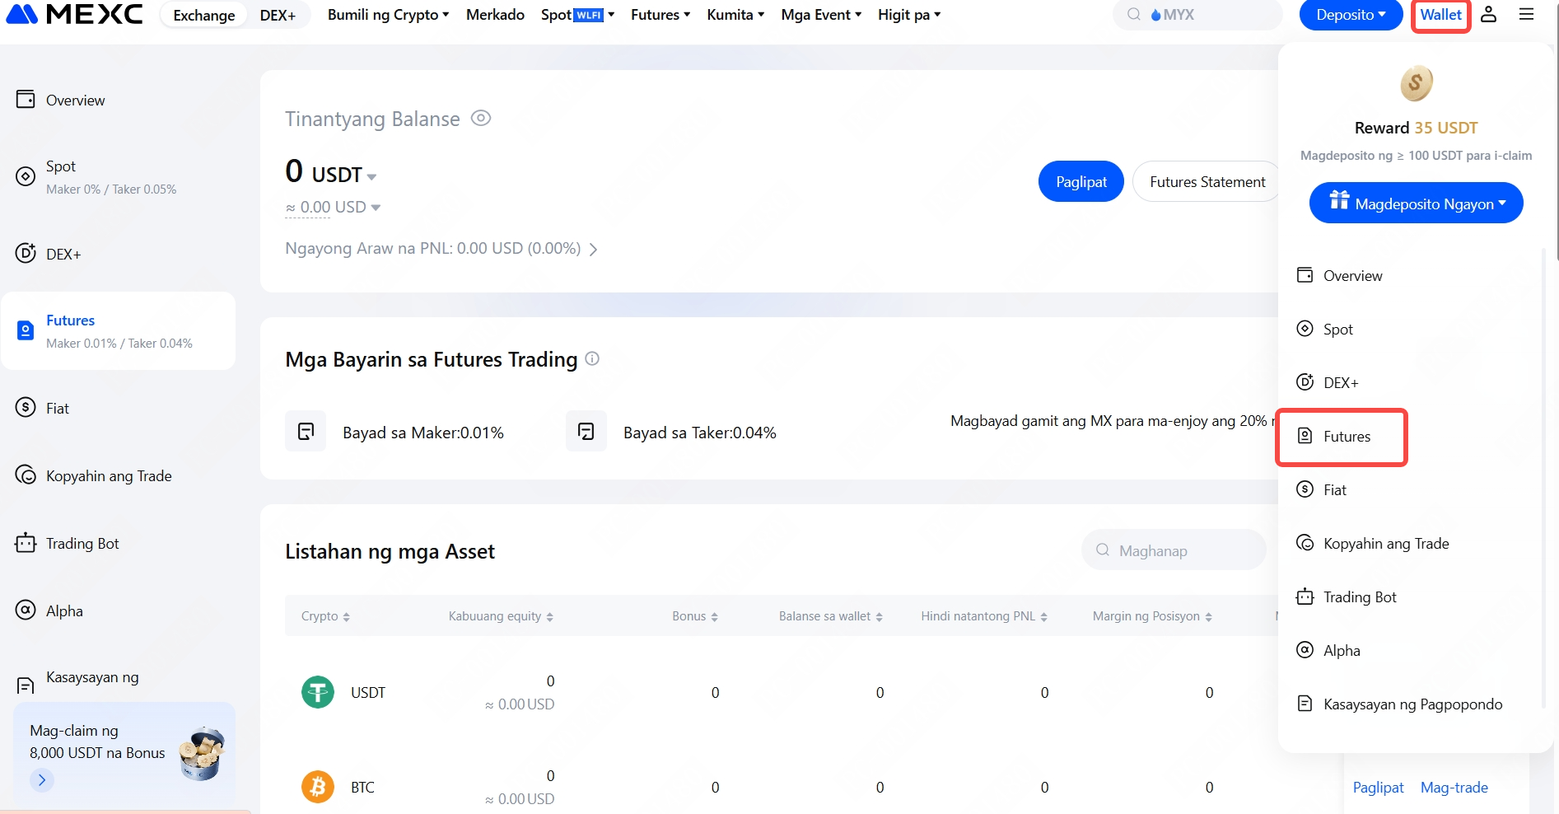Open the USDT balance currency dropdown
Viewport: 1559px width, 814px height.
pos(344,174)
